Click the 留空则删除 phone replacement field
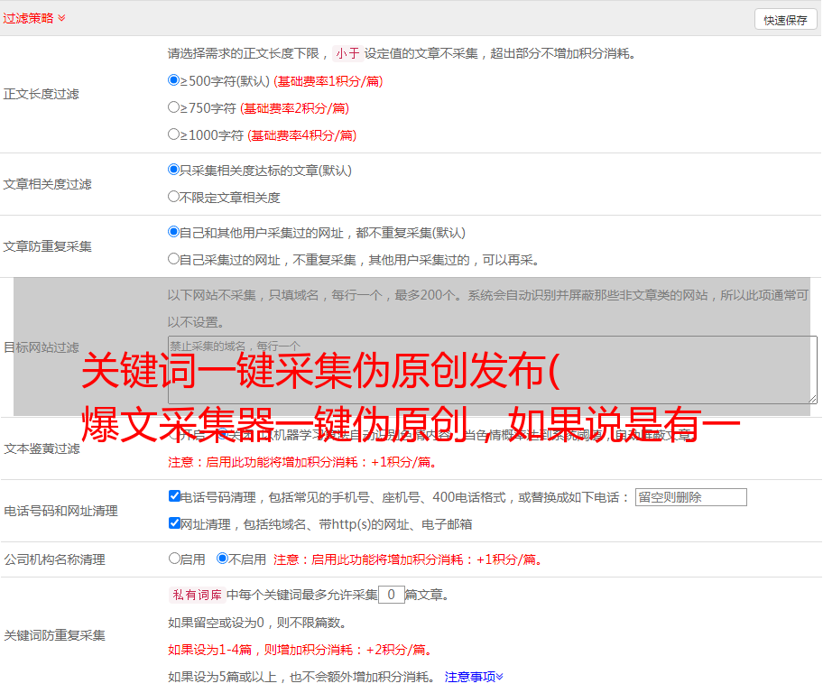Screen dimensions: 823x693 690,497
